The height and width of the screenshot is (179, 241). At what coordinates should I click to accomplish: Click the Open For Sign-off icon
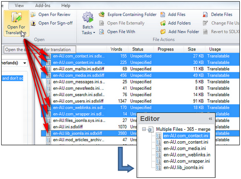coord(33,23)
